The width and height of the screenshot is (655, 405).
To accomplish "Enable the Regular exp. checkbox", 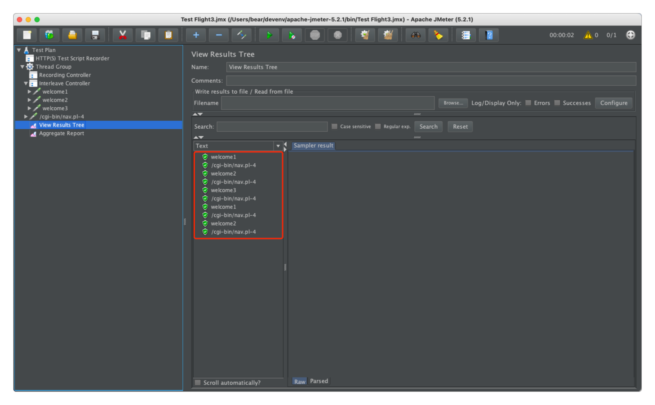I will (x=378, y=127).
